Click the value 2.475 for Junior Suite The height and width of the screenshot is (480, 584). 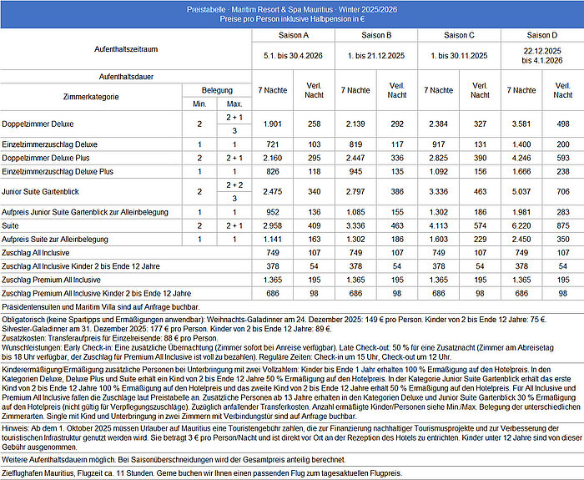[273, 192]
